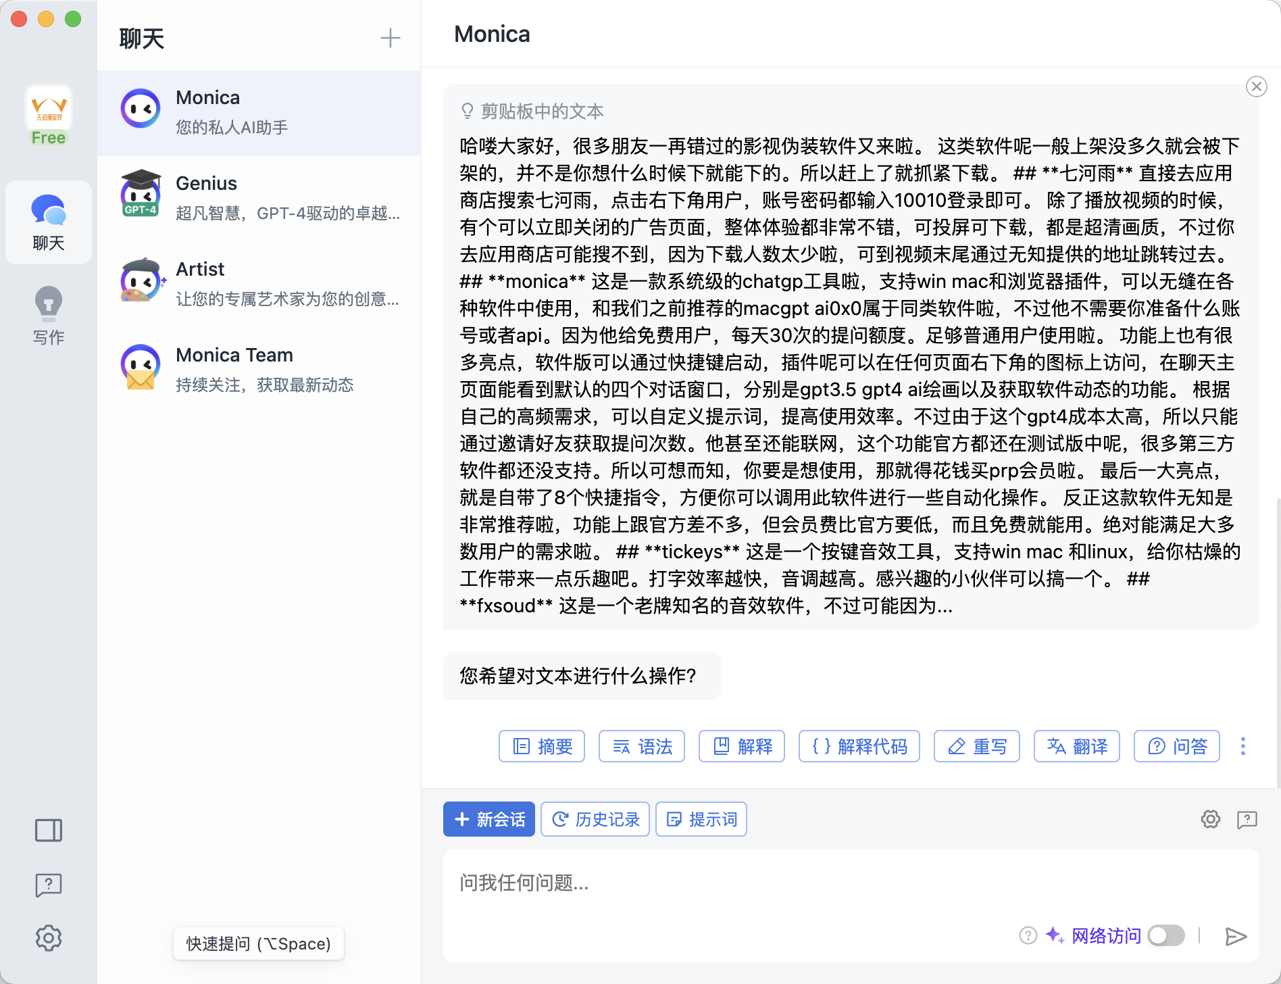
Task: Click the web access help question icon
Action: [1028, 935]
